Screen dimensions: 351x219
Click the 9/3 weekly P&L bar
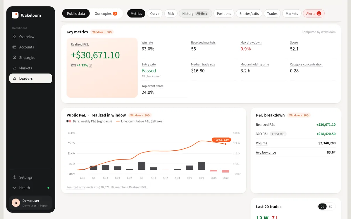pos(142,166)
